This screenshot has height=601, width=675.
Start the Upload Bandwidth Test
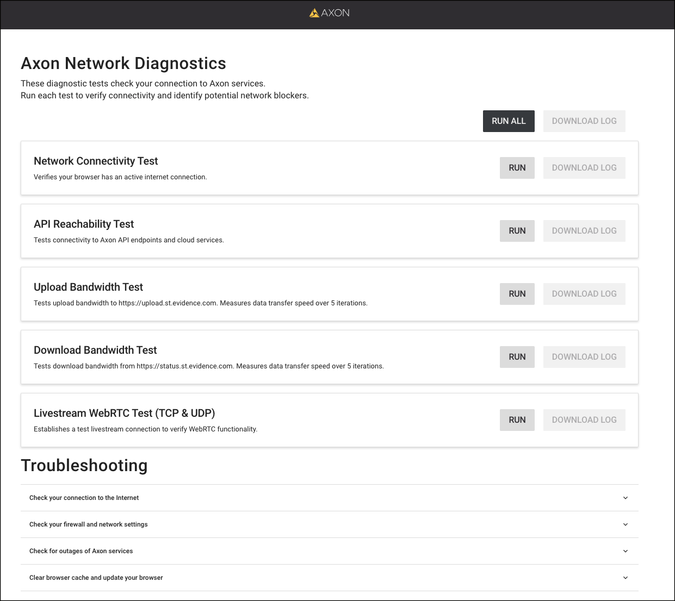(517, 294)
